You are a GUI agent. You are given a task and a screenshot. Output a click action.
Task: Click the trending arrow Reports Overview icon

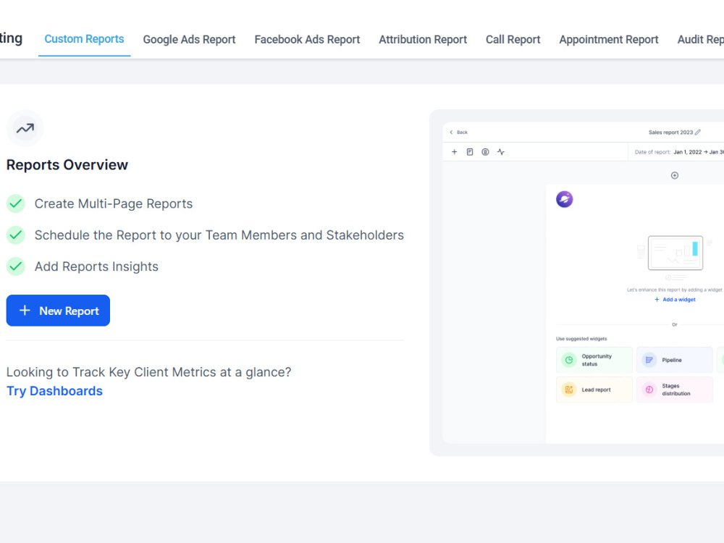point(25,128)
